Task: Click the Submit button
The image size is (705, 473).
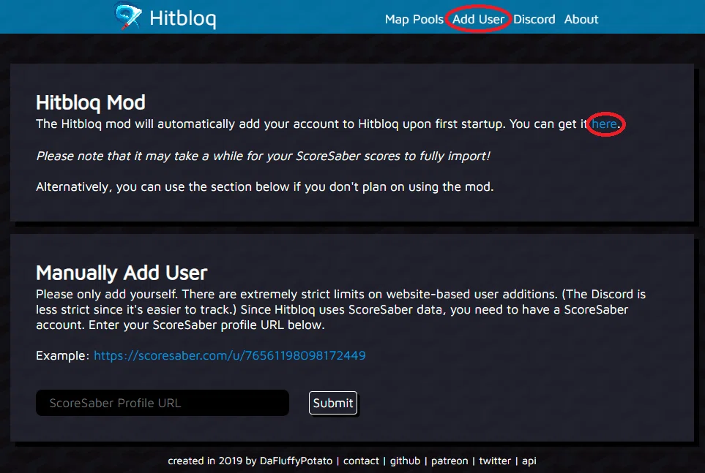Action: pyautogui.click(x=332, y=403)
